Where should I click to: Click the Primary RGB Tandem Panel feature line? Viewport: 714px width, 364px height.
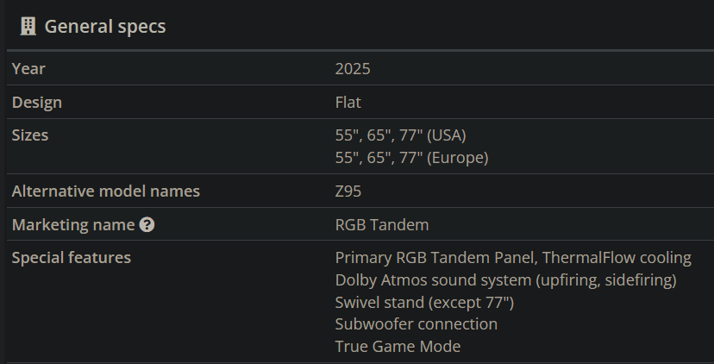(513, 257)
